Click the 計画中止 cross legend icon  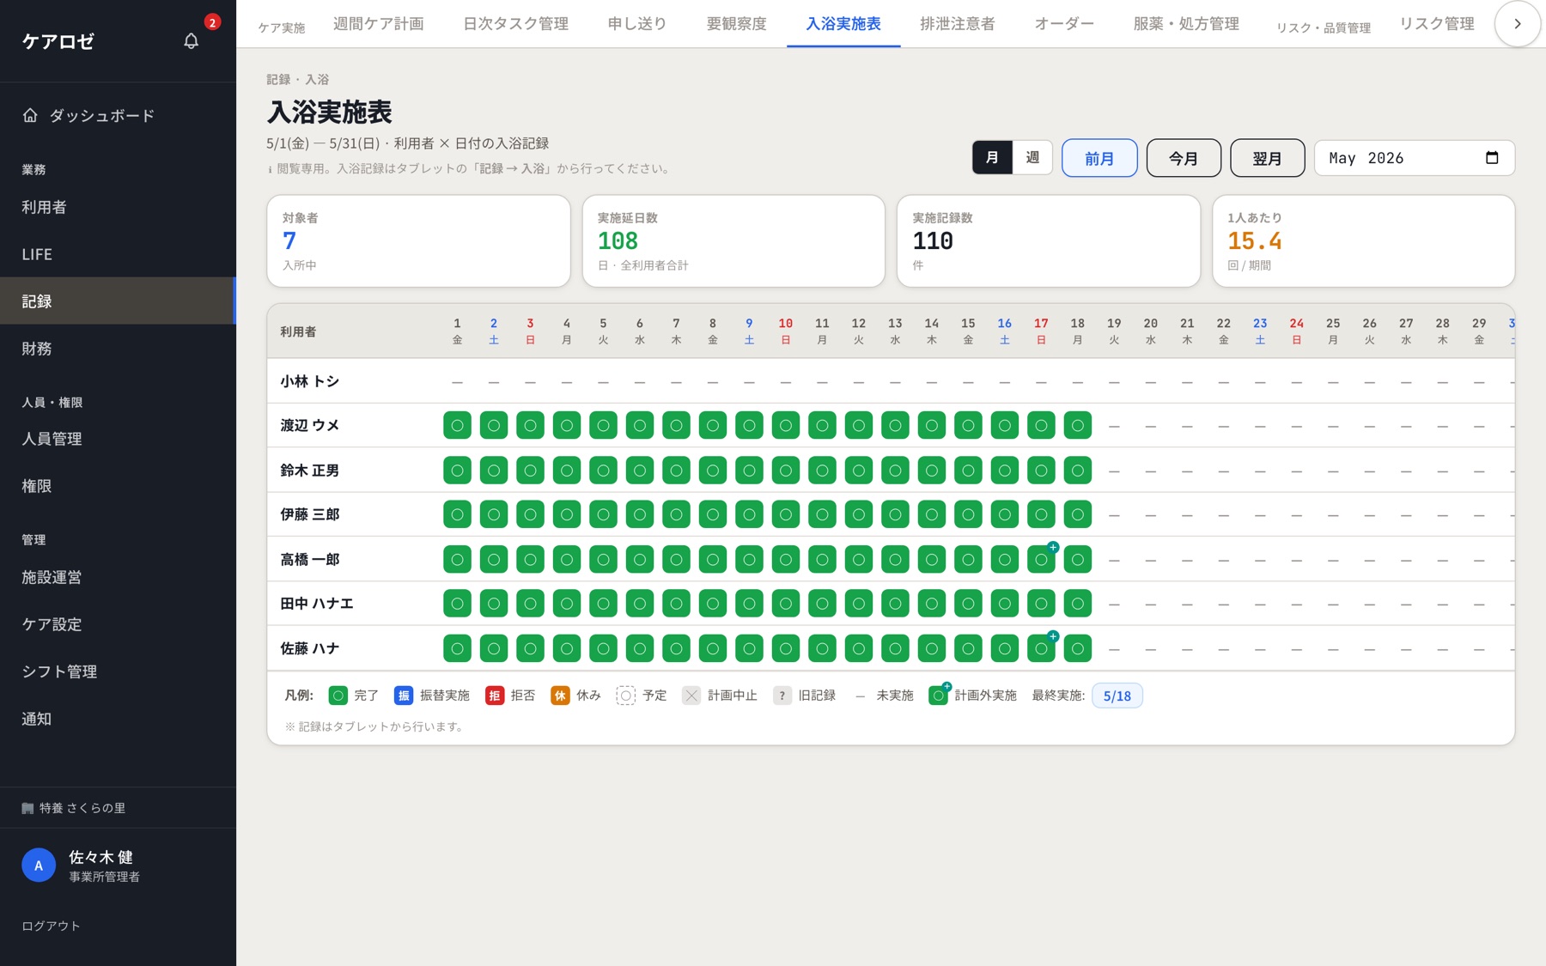tap(691, 696)
